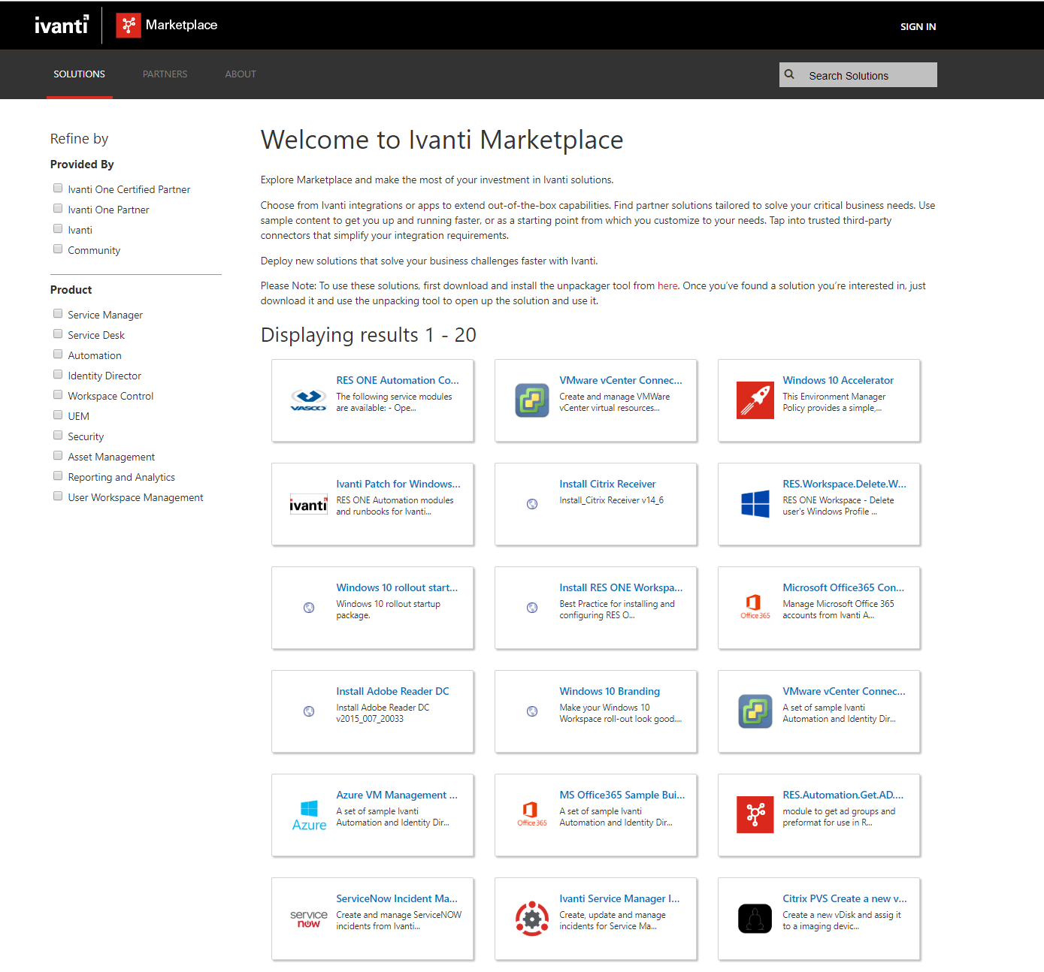Open Install Citrix Receiver title link

click(x=607, y=484)
